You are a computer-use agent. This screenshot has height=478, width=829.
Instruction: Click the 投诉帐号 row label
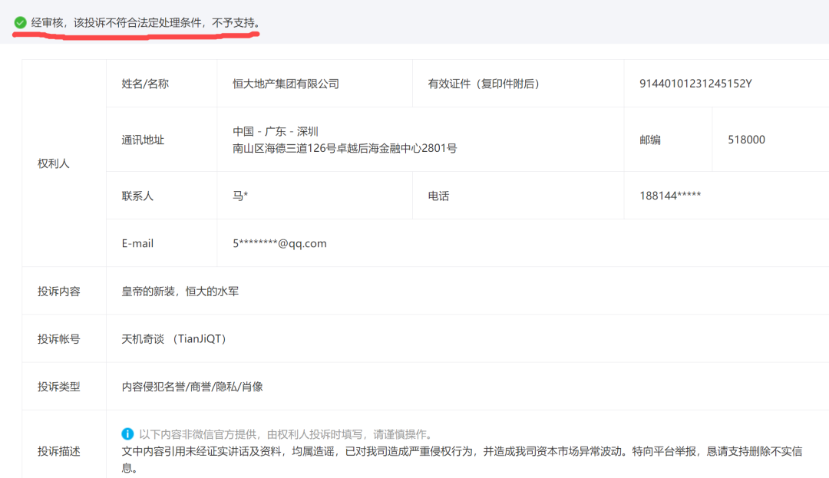coord(58,338)
